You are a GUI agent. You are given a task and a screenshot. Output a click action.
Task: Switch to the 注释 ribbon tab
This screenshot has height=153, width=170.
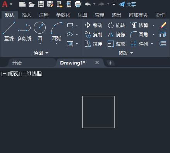pos(44,15)
